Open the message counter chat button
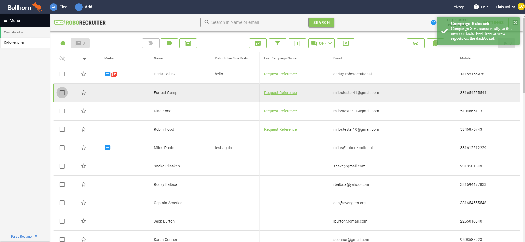525x242 pixels. click(x=80, y=43)
